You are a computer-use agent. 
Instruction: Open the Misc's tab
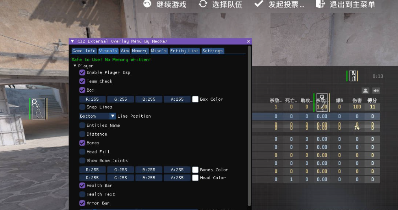coord(159,51)
